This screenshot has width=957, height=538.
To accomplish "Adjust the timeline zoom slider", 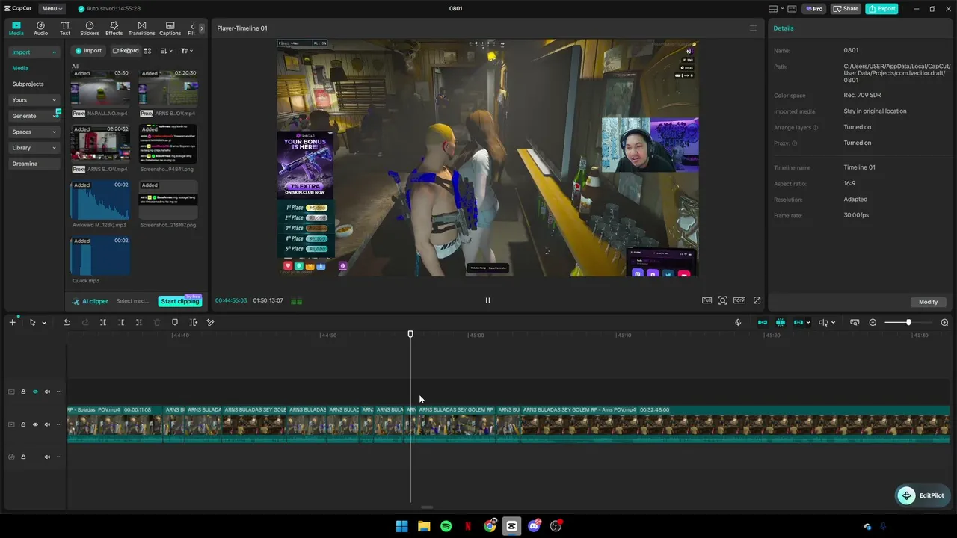I will [x=908, y=322].
